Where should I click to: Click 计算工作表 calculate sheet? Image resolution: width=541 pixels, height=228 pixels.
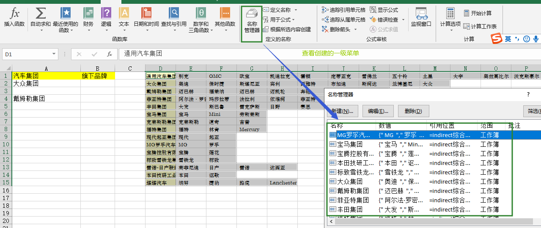pyautogui.click(x=480, y=26)
